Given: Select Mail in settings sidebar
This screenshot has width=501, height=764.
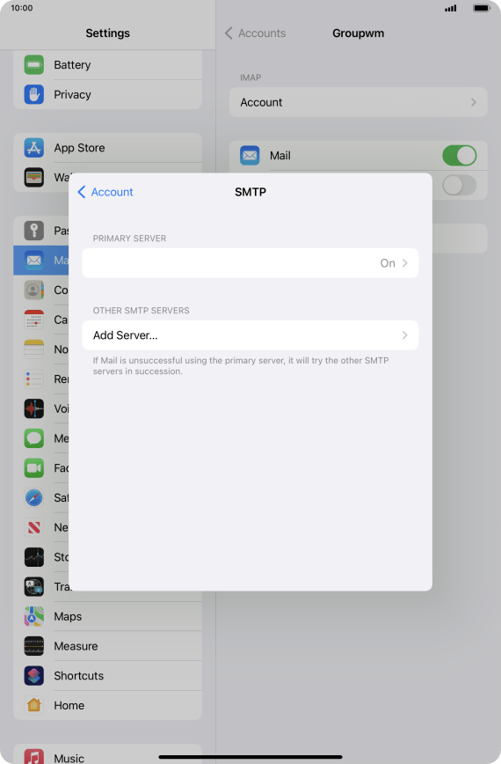Looking at the screenshot, I should (x=41, y=261).
